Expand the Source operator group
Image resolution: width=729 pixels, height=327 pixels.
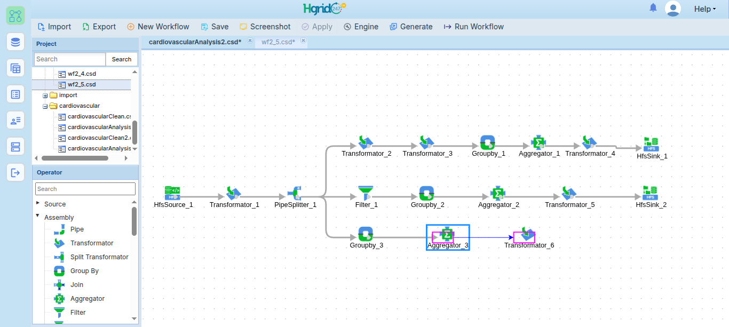click(38, 203)
